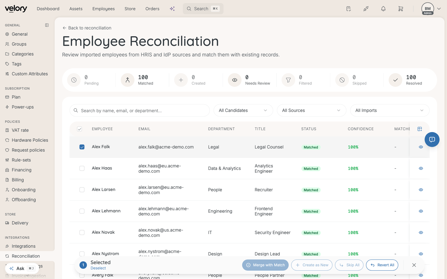Screen dimensions: 447x279
Task: Expand the All Sources dropdown
Action: click(312, 110)
